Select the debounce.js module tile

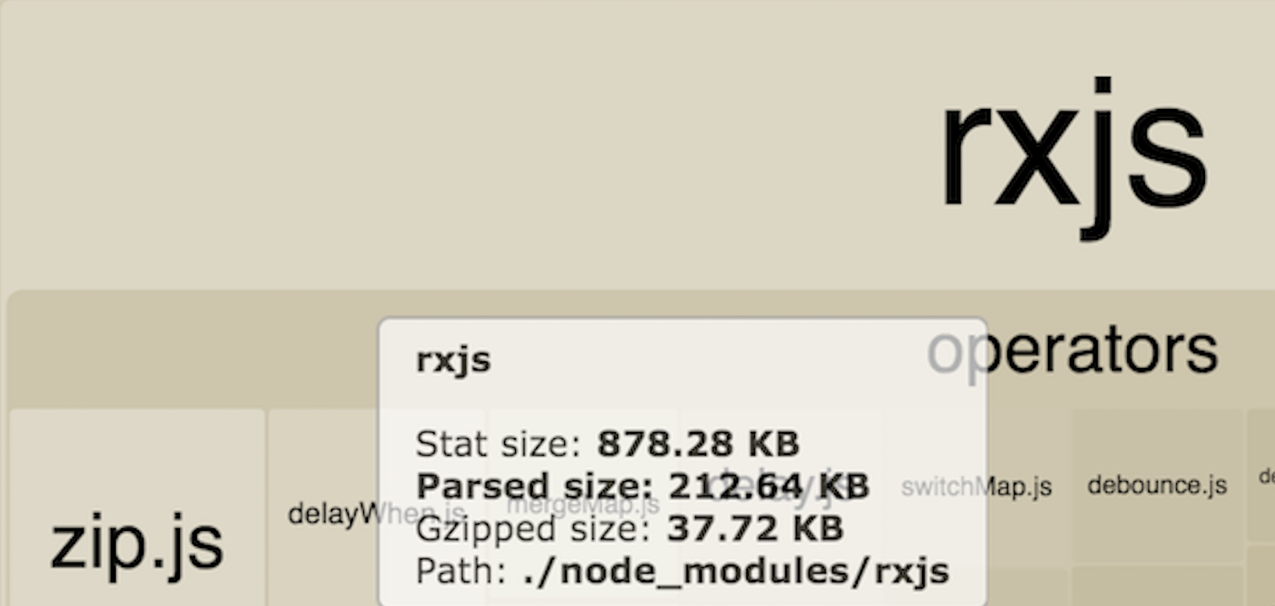(x=1157, y=485)
